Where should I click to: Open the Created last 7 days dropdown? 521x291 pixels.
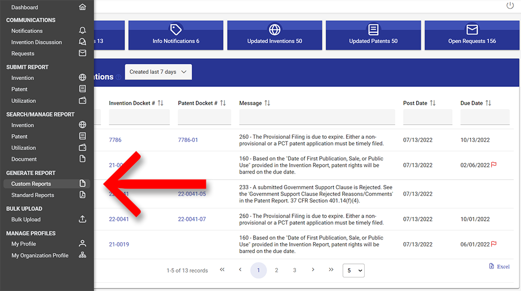tap(158, 72)
